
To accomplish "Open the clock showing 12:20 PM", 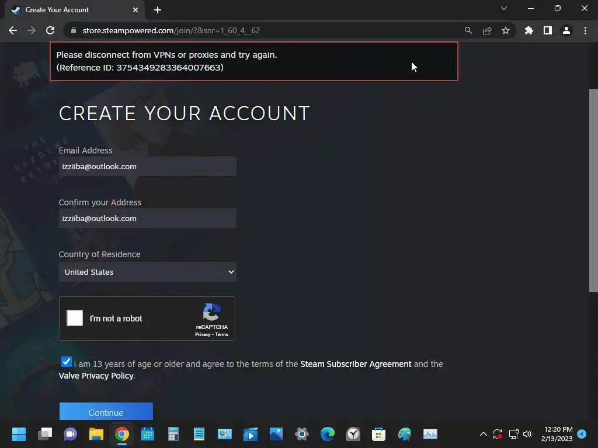I will click(x=557, y=434).
